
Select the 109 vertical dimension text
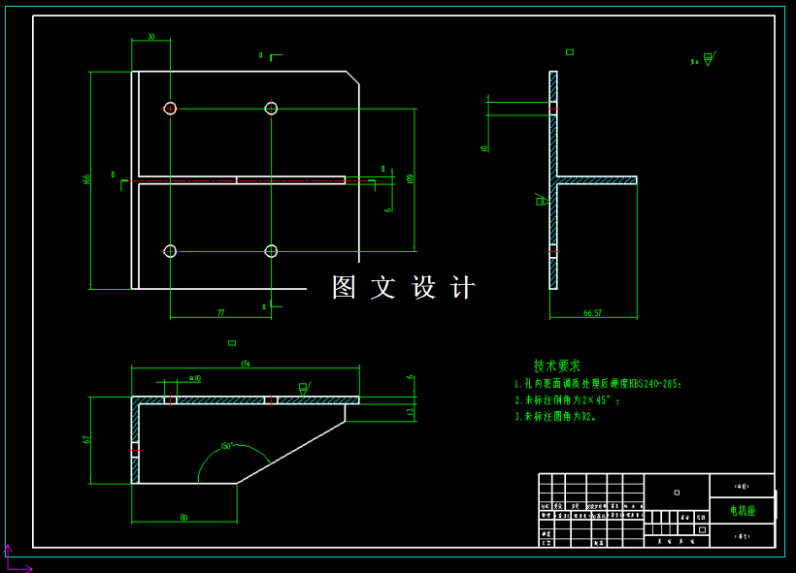pos(411,179)
